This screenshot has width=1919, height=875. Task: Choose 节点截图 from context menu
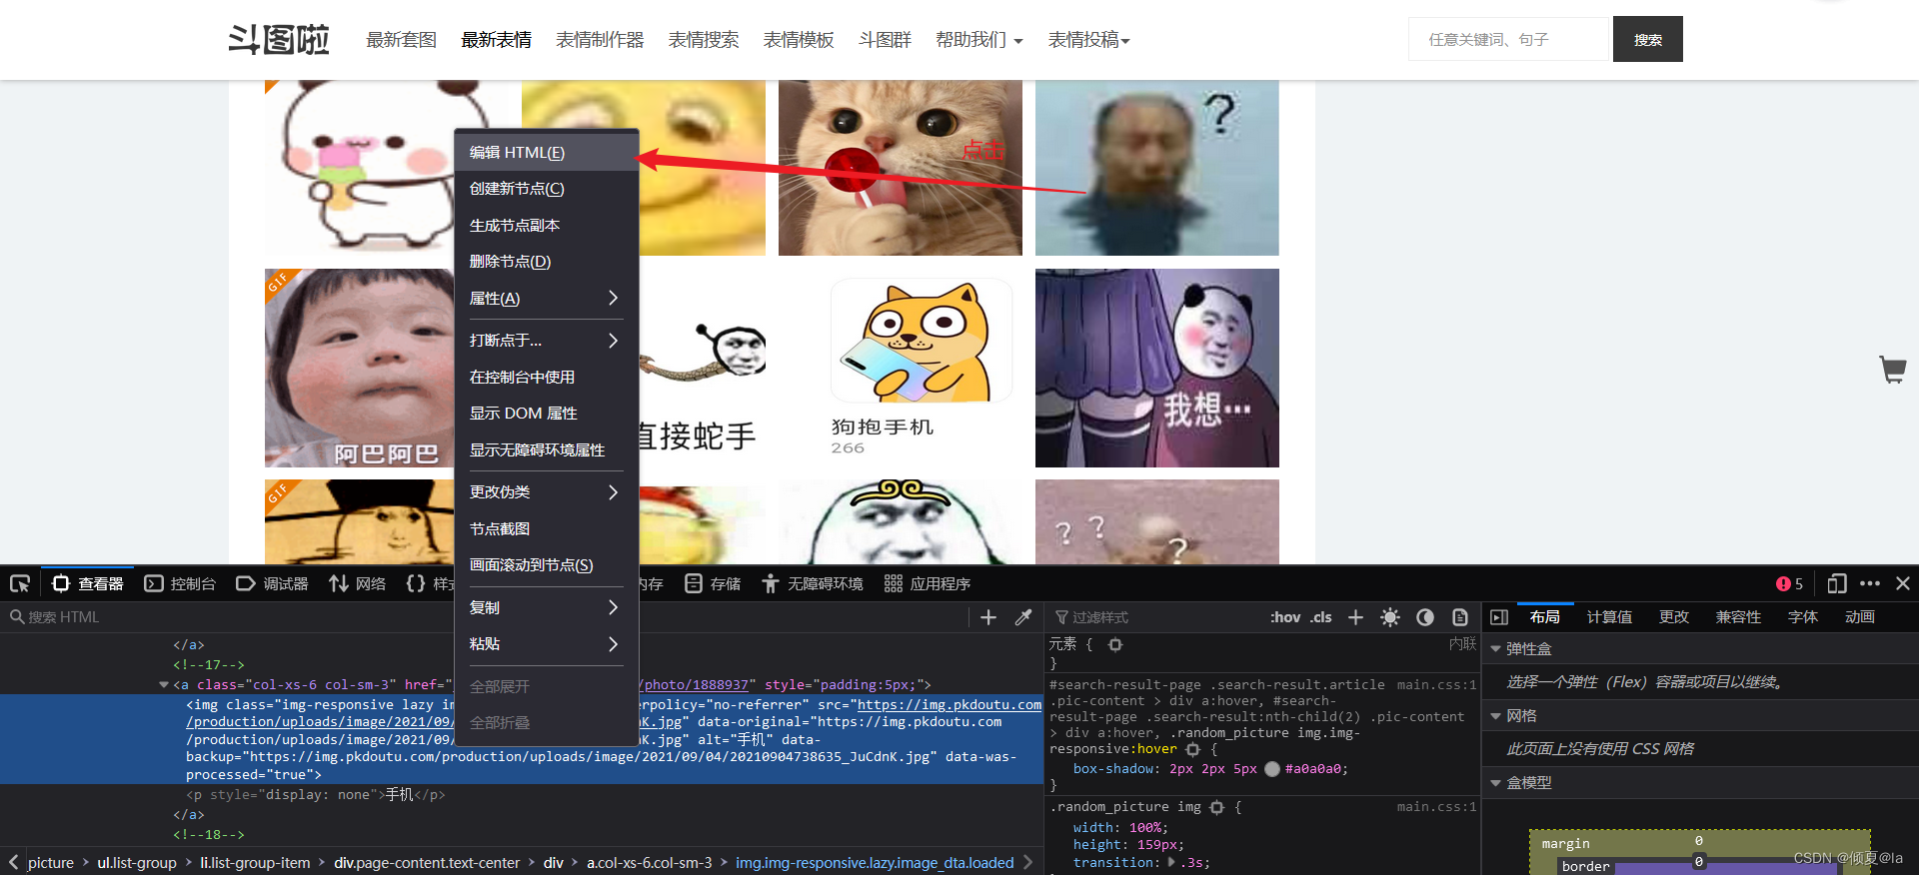pos(547,529)
